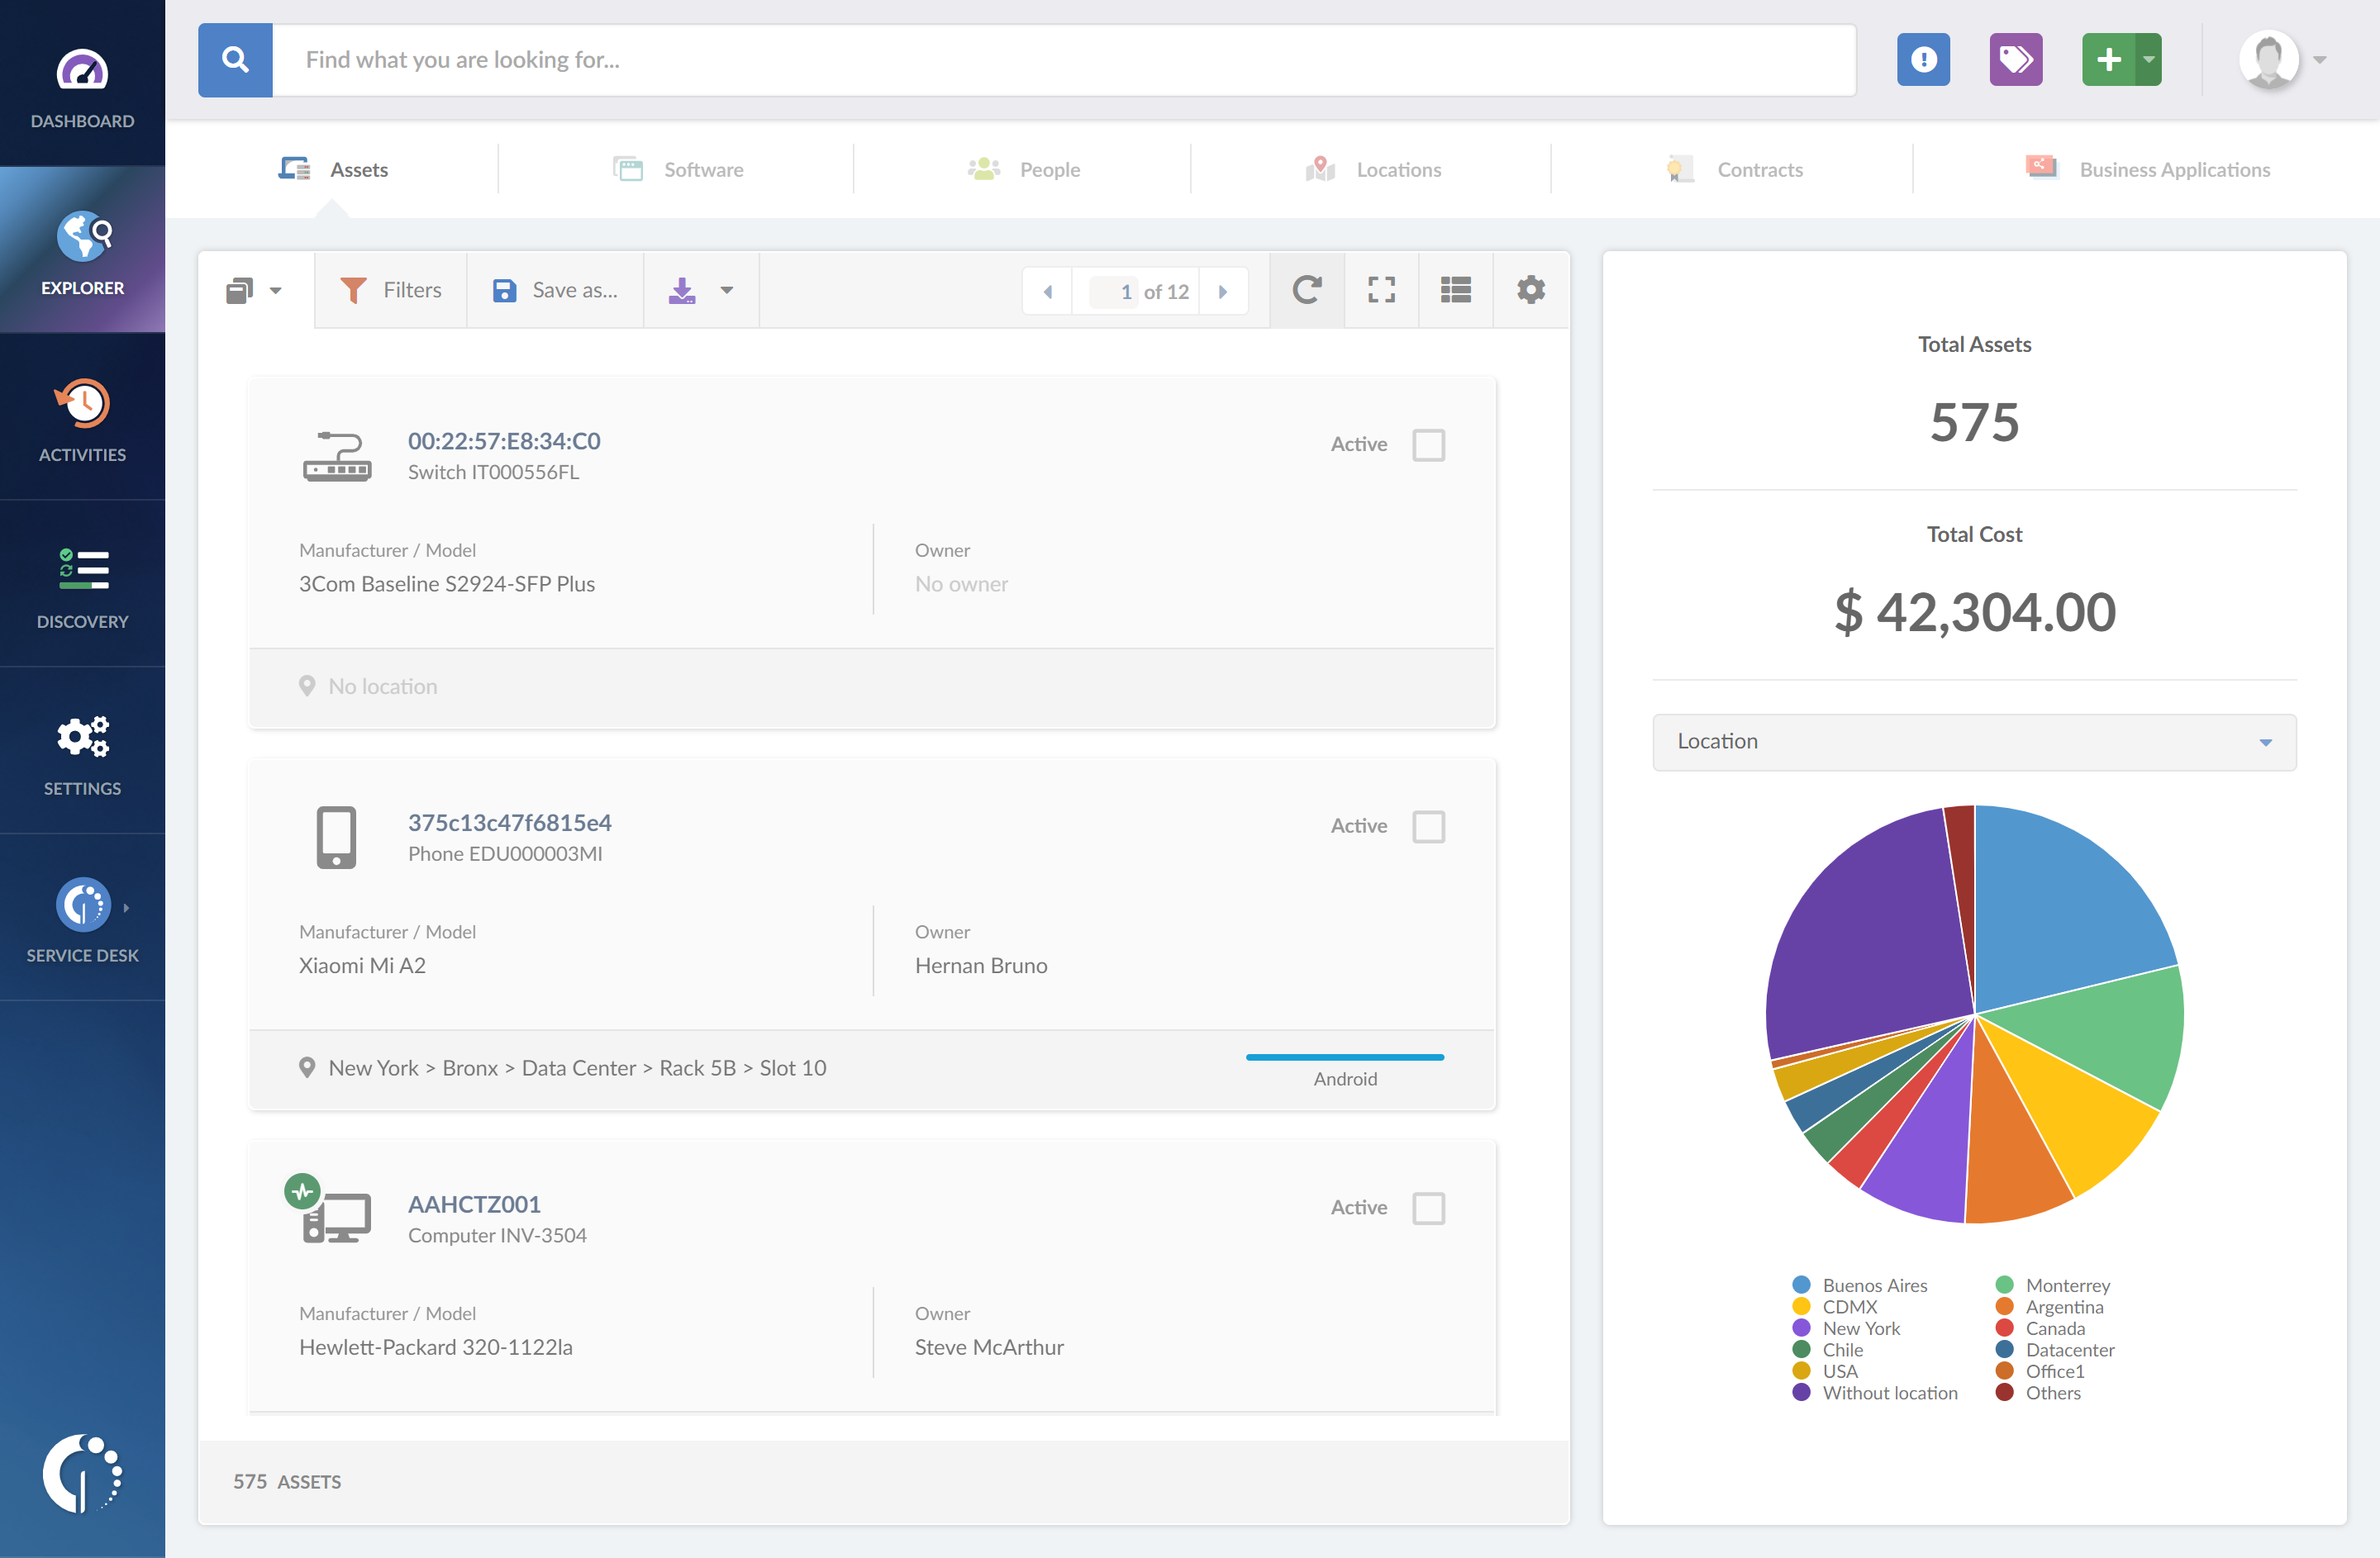Check the Phone EDU000003MI asset checkbox
2380x1558 pixels.
[x=1428, y=826]
